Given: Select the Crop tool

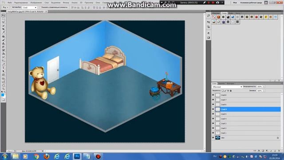Looking at the screenshot, I should [3, 29].
